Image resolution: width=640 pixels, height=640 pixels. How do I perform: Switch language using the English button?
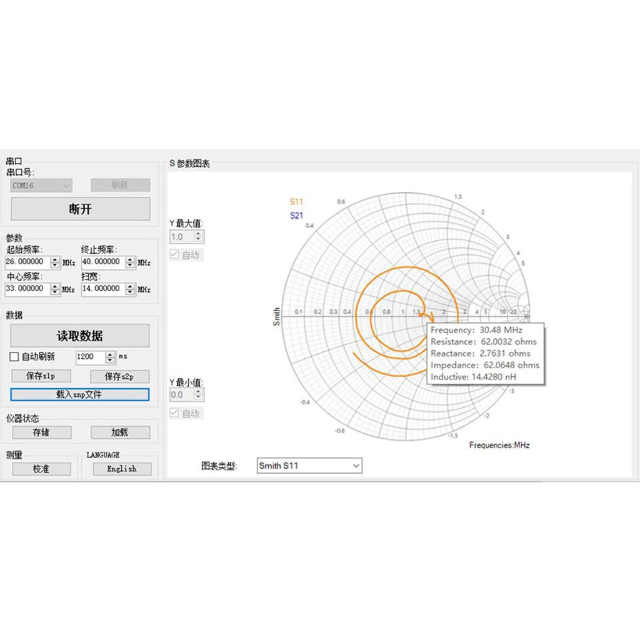121,469
